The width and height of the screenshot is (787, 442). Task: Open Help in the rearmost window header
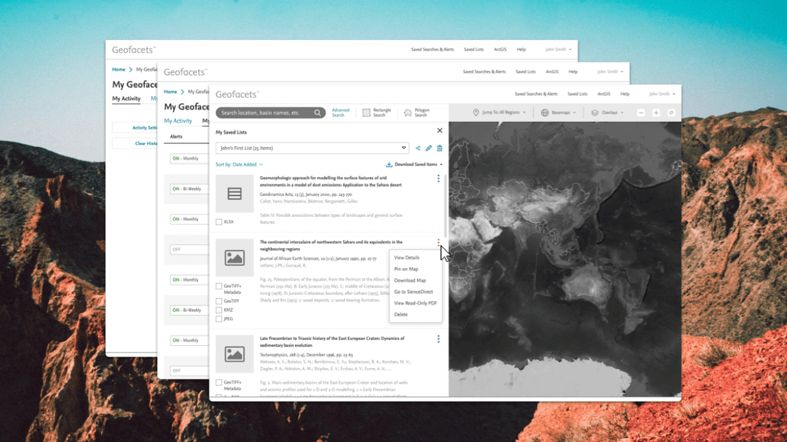521,49
